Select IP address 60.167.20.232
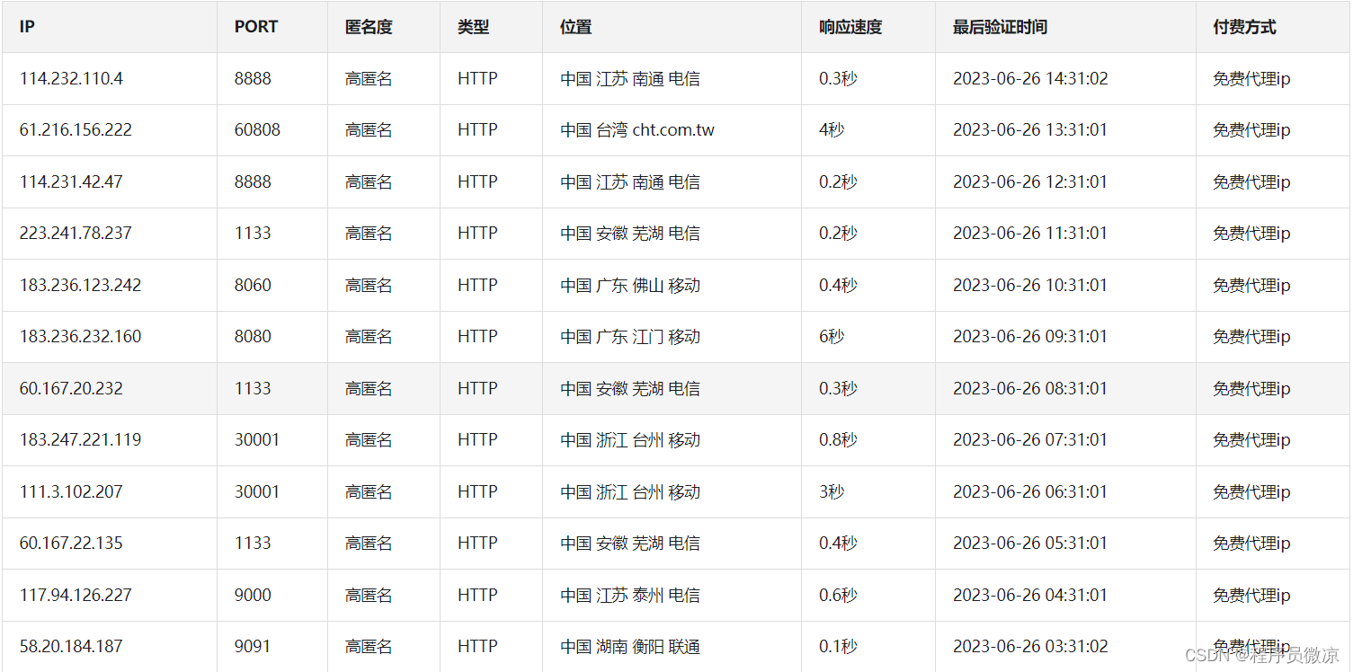 click(71, 388)
